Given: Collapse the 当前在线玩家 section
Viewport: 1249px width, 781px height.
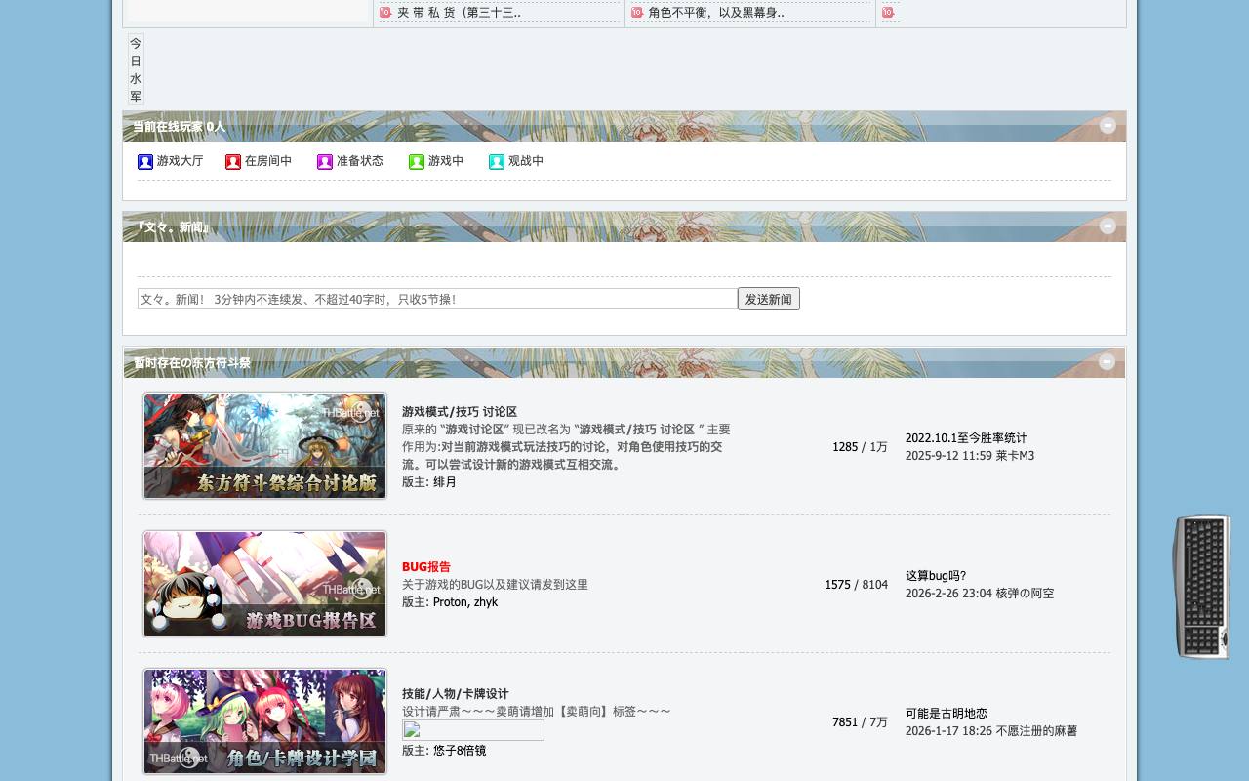Looking at the screenshot, I should click(x=1108, y=125).
